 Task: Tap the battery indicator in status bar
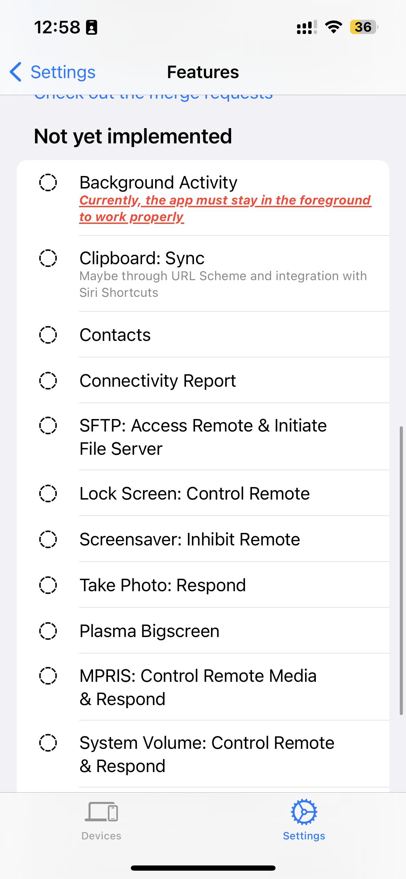tap(363, 27)
